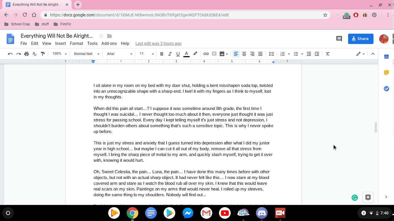This screenshot has width=394, height=221.
Task: Insert a link with the chain icon
Action: click(x=206, y=54)
